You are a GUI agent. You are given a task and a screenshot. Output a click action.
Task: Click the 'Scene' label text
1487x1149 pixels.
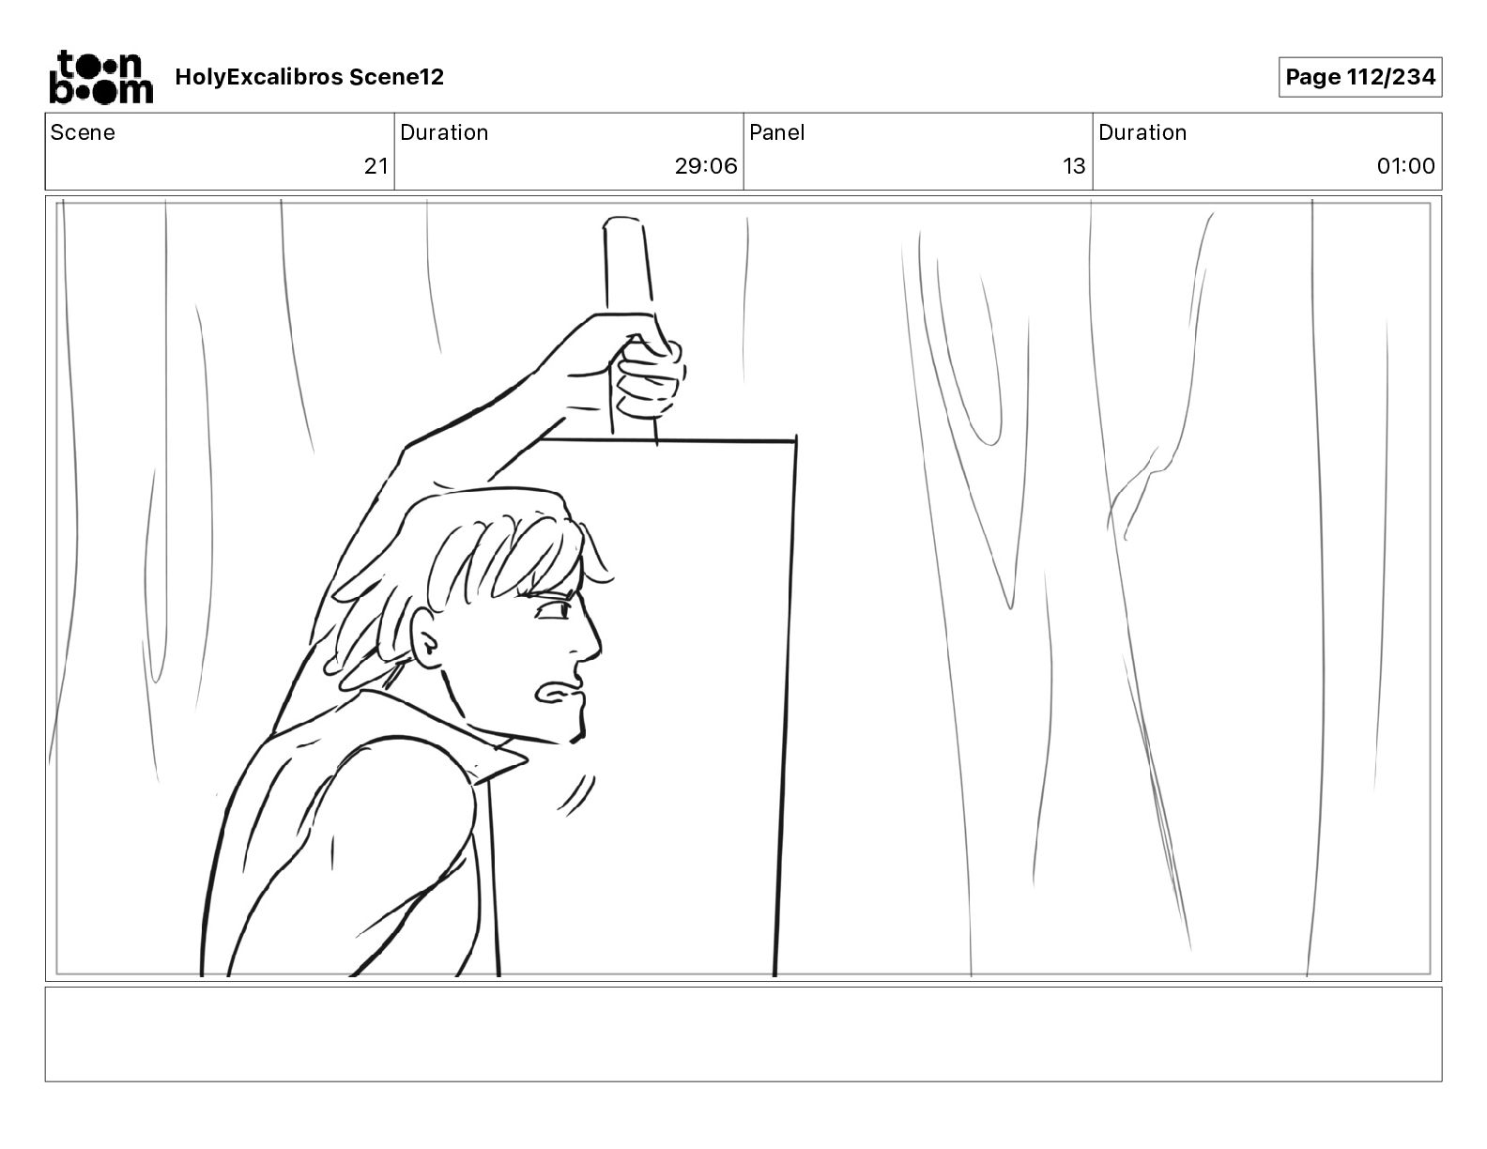83,132
